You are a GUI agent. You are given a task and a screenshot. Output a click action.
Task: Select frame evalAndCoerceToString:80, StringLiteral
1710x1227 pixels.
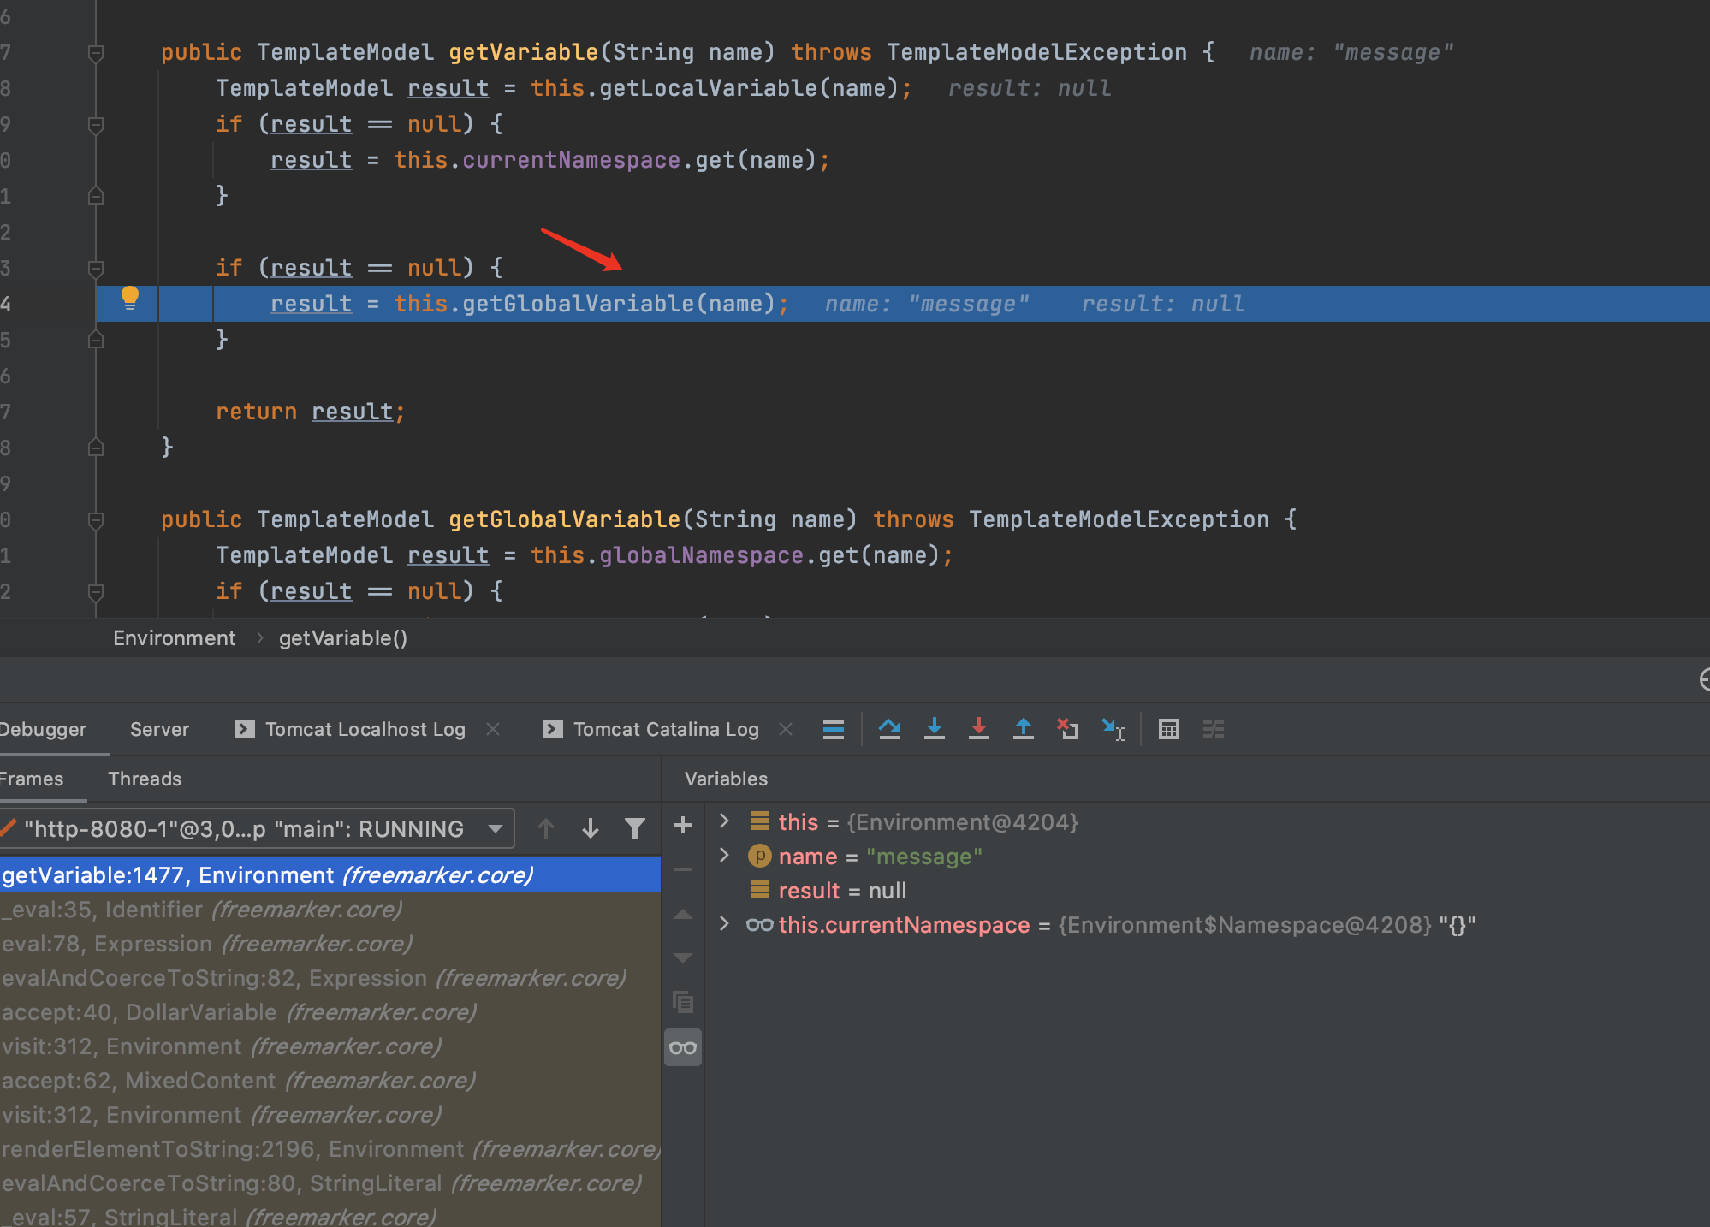(330, 1183)
